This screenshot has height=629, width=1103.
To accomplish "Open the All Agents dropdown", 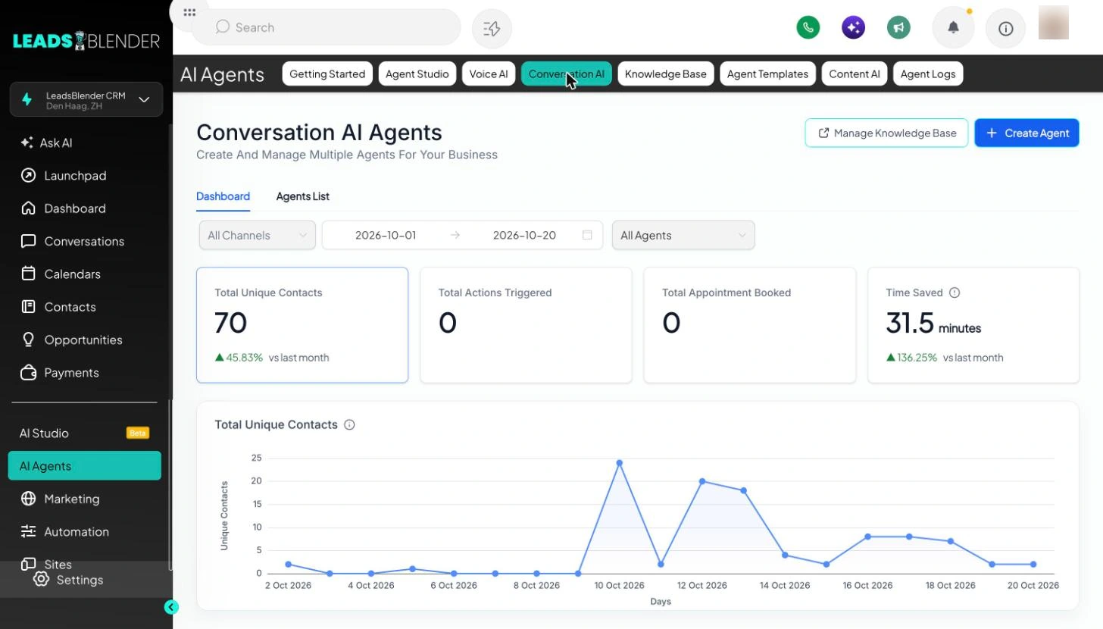I will [683, 235].
